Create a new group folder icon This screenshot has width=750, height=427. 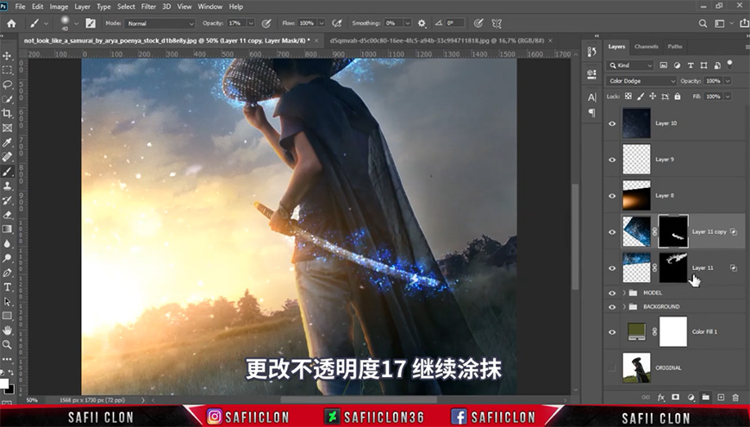(705, 398)
